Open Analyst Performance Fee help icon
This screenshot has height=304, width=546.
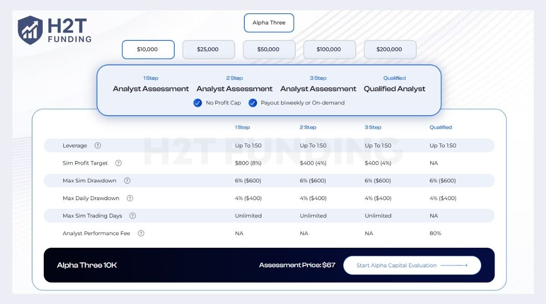click(141, 233)
